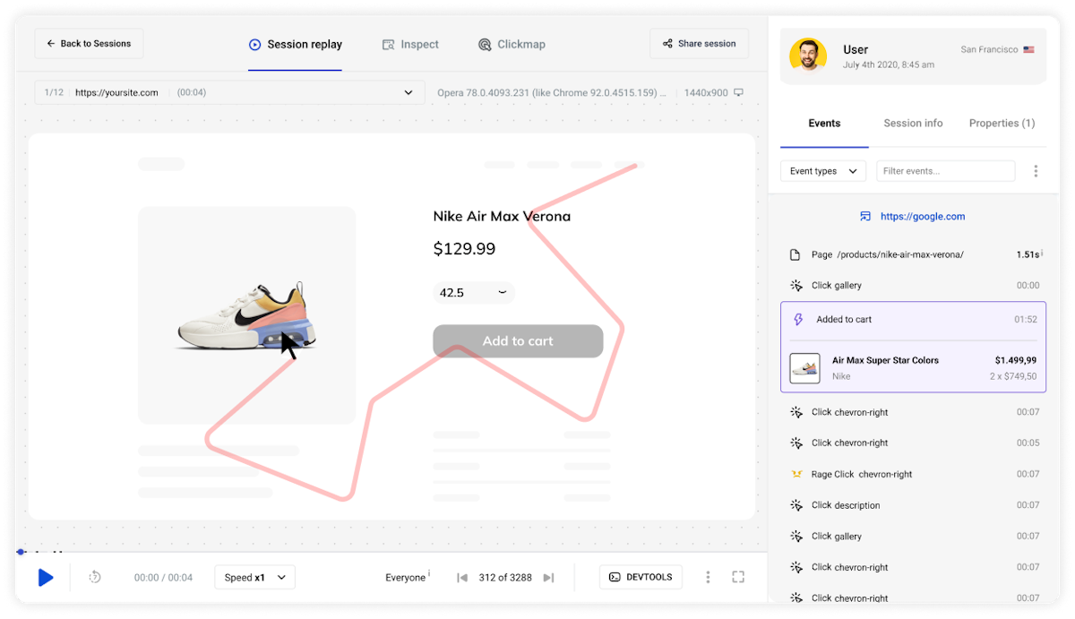Open DEVTOOLS panel

tap(641, 577)
